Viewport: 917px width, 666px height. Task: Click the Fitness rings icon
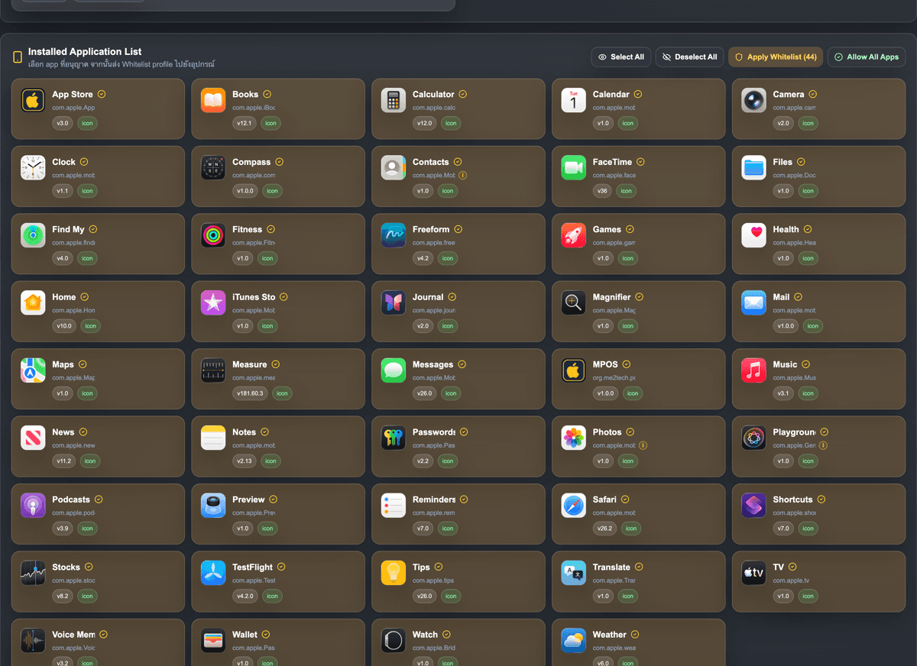pos(213,235)
